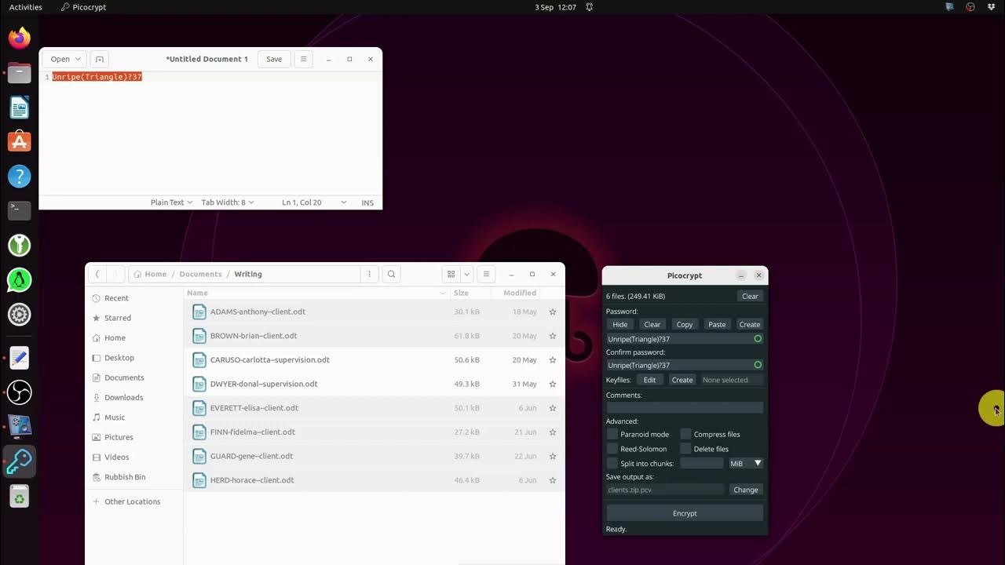Viewport: 1005px width, 565px height.
Task: Open the Text Editor hamburger menu
Action: [303, 59]
